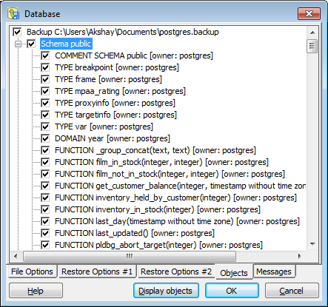Uncheck FUNCTION last_day checkbox
Image resolution: width=328 pixels, height=307 pixels.
(x=45, y=221)
